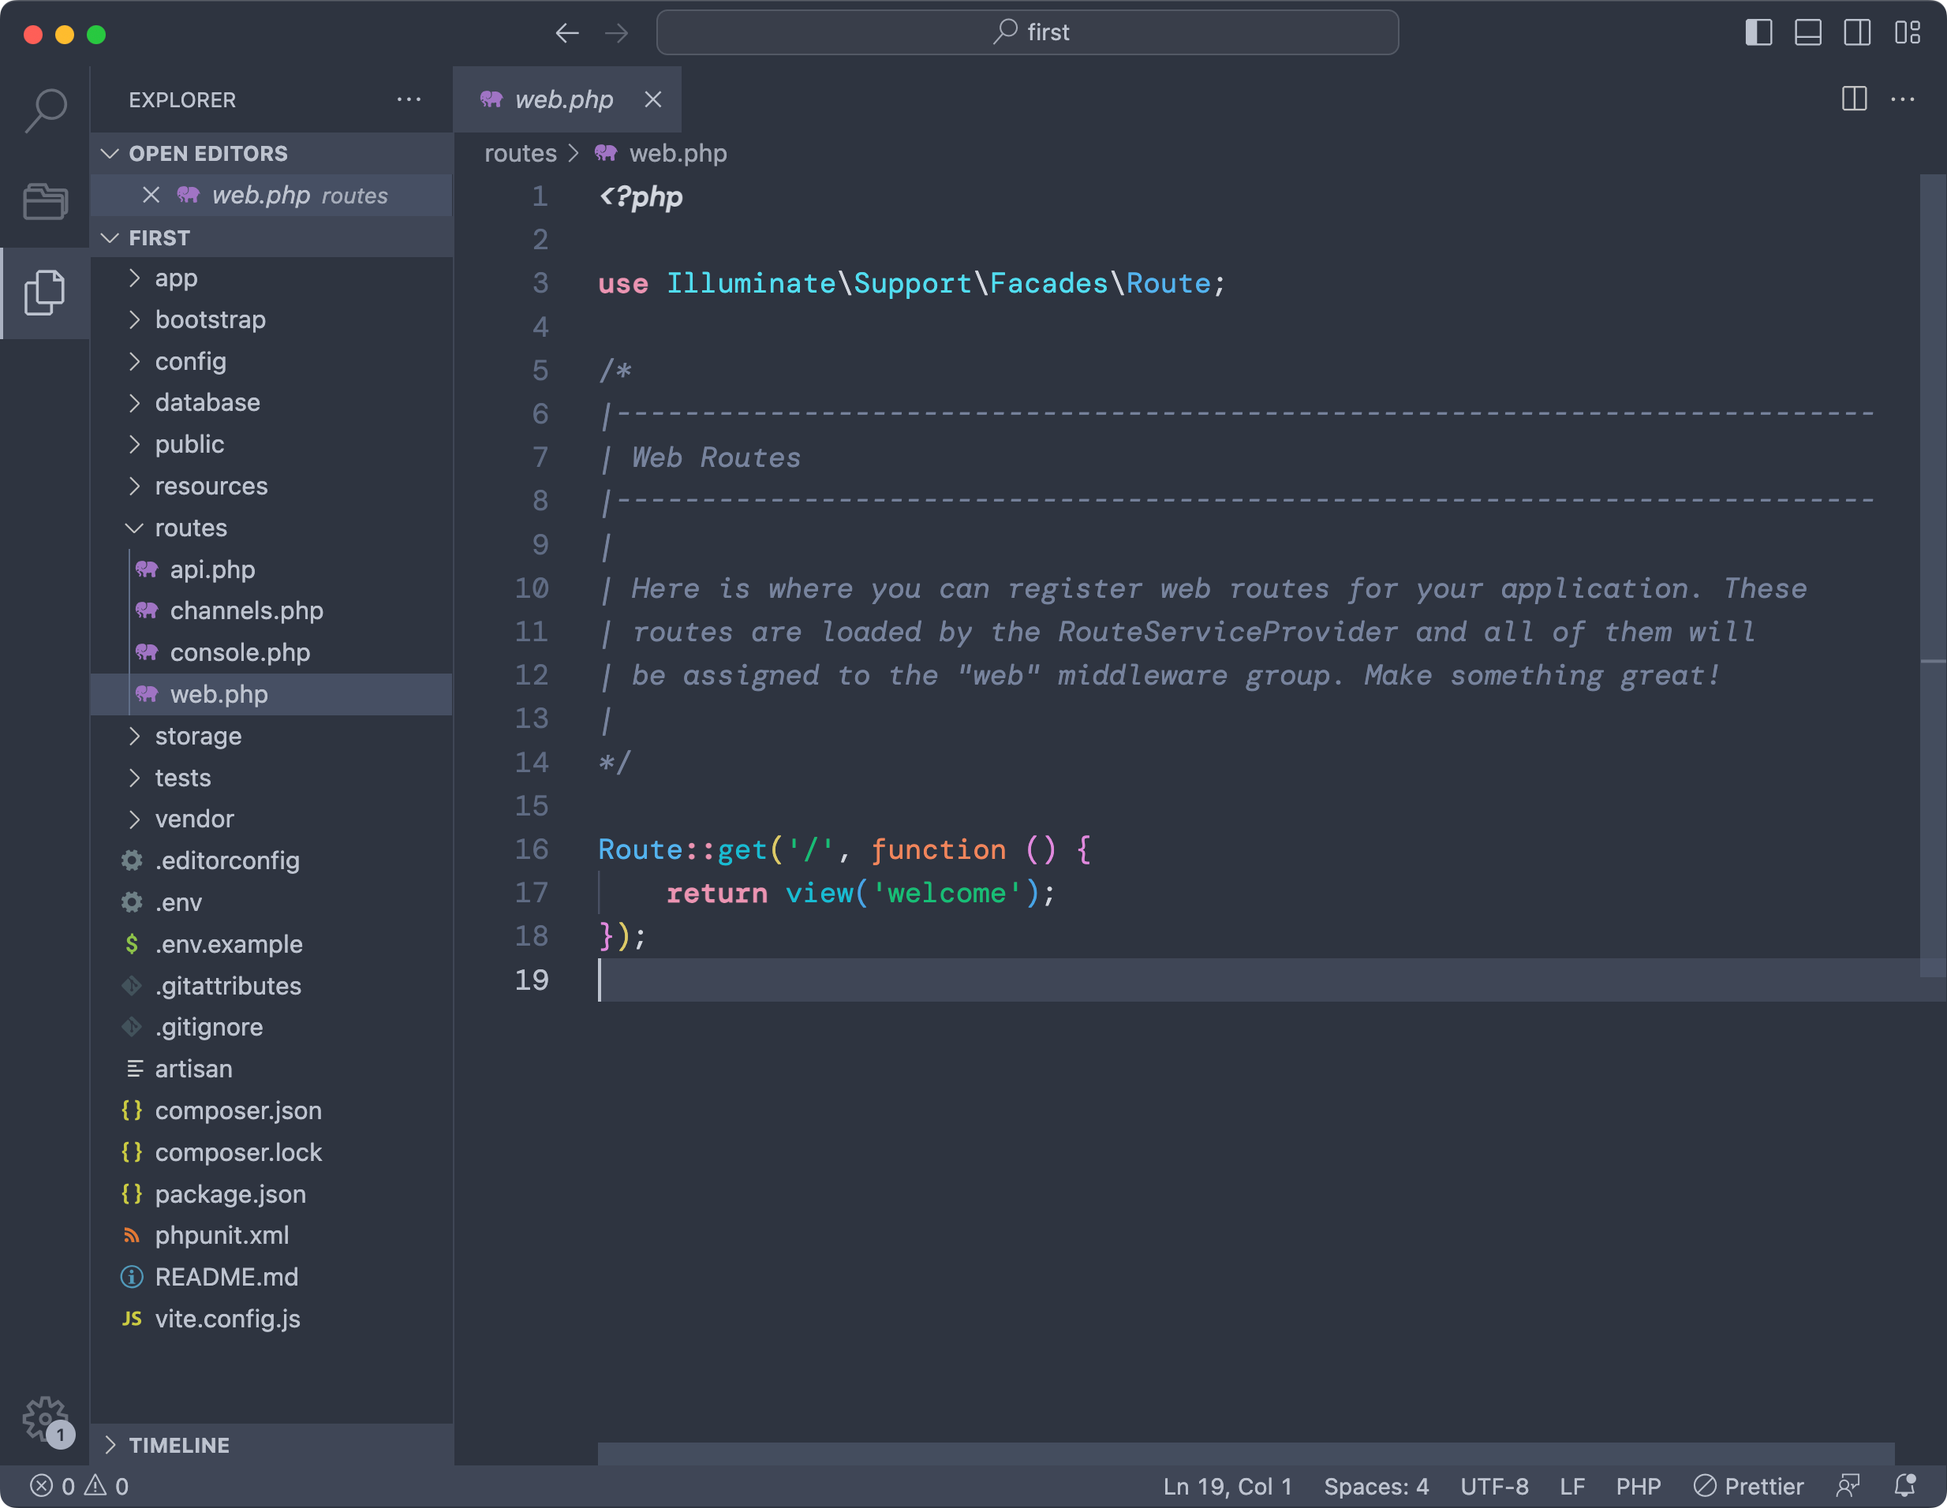This screenshot has height=1508, width=1947.
Task: Click errors and warnings status indicator
Action: click(x=80, y=1486)
